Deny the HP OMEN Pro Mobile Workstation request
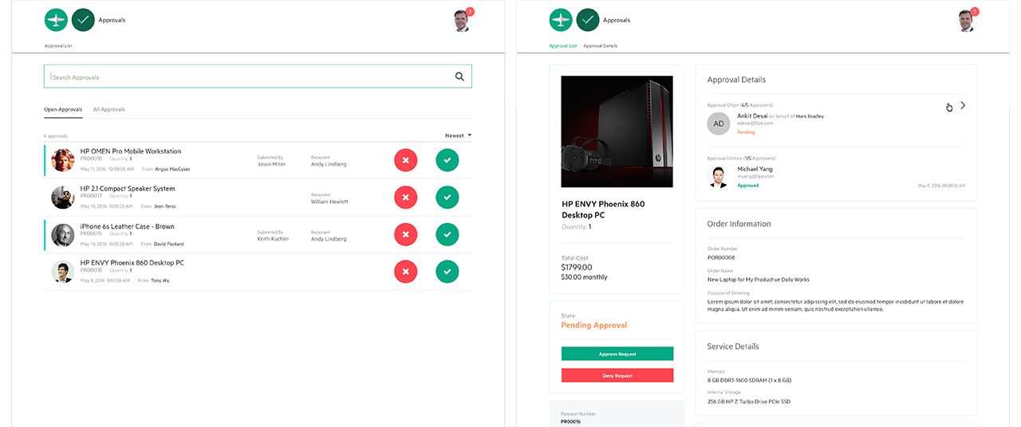This screenshot has width=1021, height=427. click(405, 160)
